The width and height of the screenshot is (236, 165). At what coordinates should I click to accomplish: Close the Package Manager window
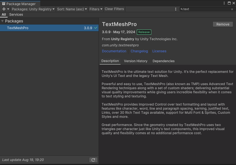(x=233, y=3)
